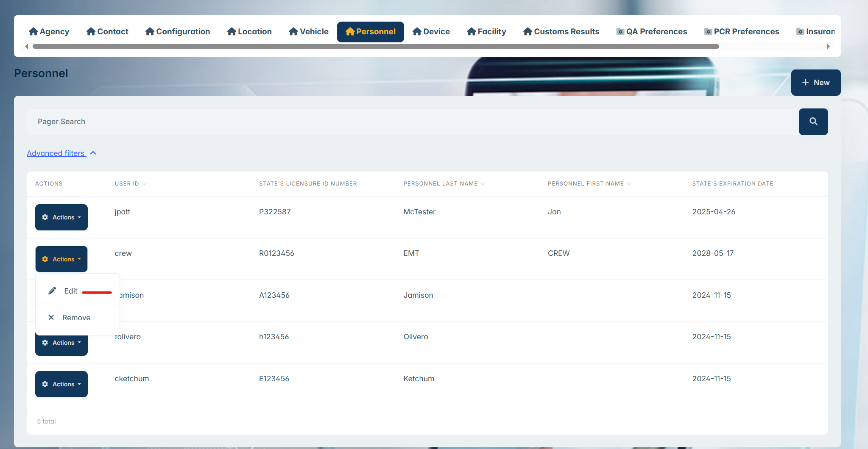This screenshot has height=449, width=868.
Task: Open the Customs Results tab
Action: point(561,32)
